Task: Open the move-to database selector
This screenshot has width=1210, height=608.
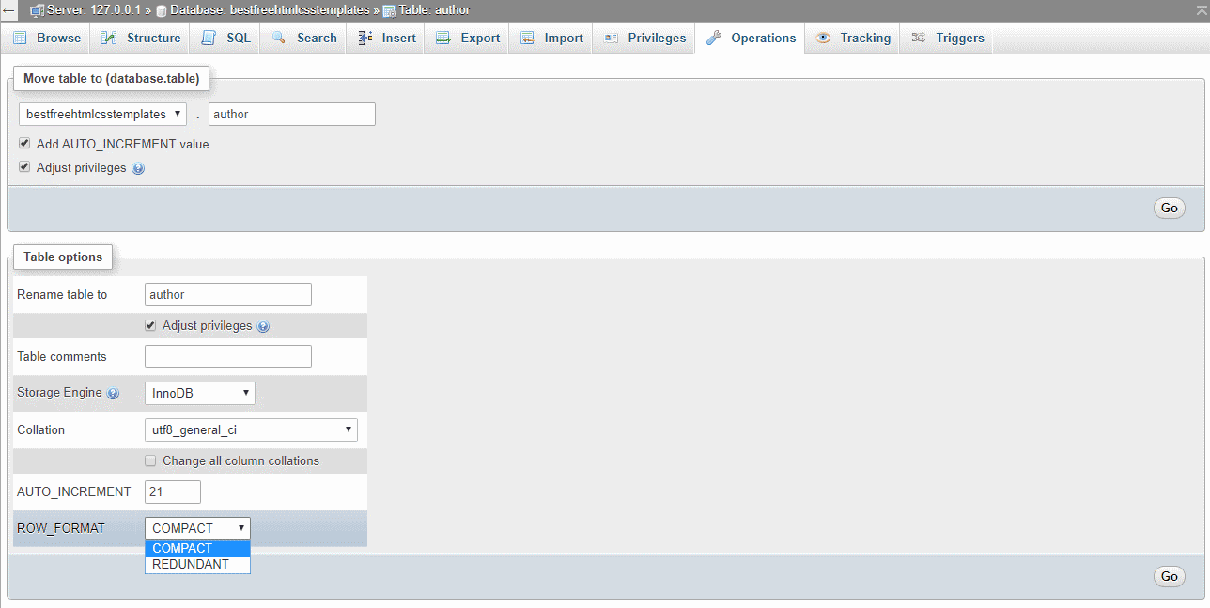Action: pyautogui.click(x=103, y=114)
